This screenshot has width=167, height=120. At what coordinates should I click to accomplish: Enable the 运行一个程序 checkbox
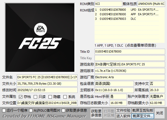[x=4, y=110]
